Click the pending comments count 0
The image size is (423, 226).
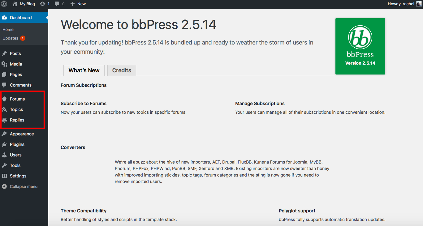tap(63, 4)
